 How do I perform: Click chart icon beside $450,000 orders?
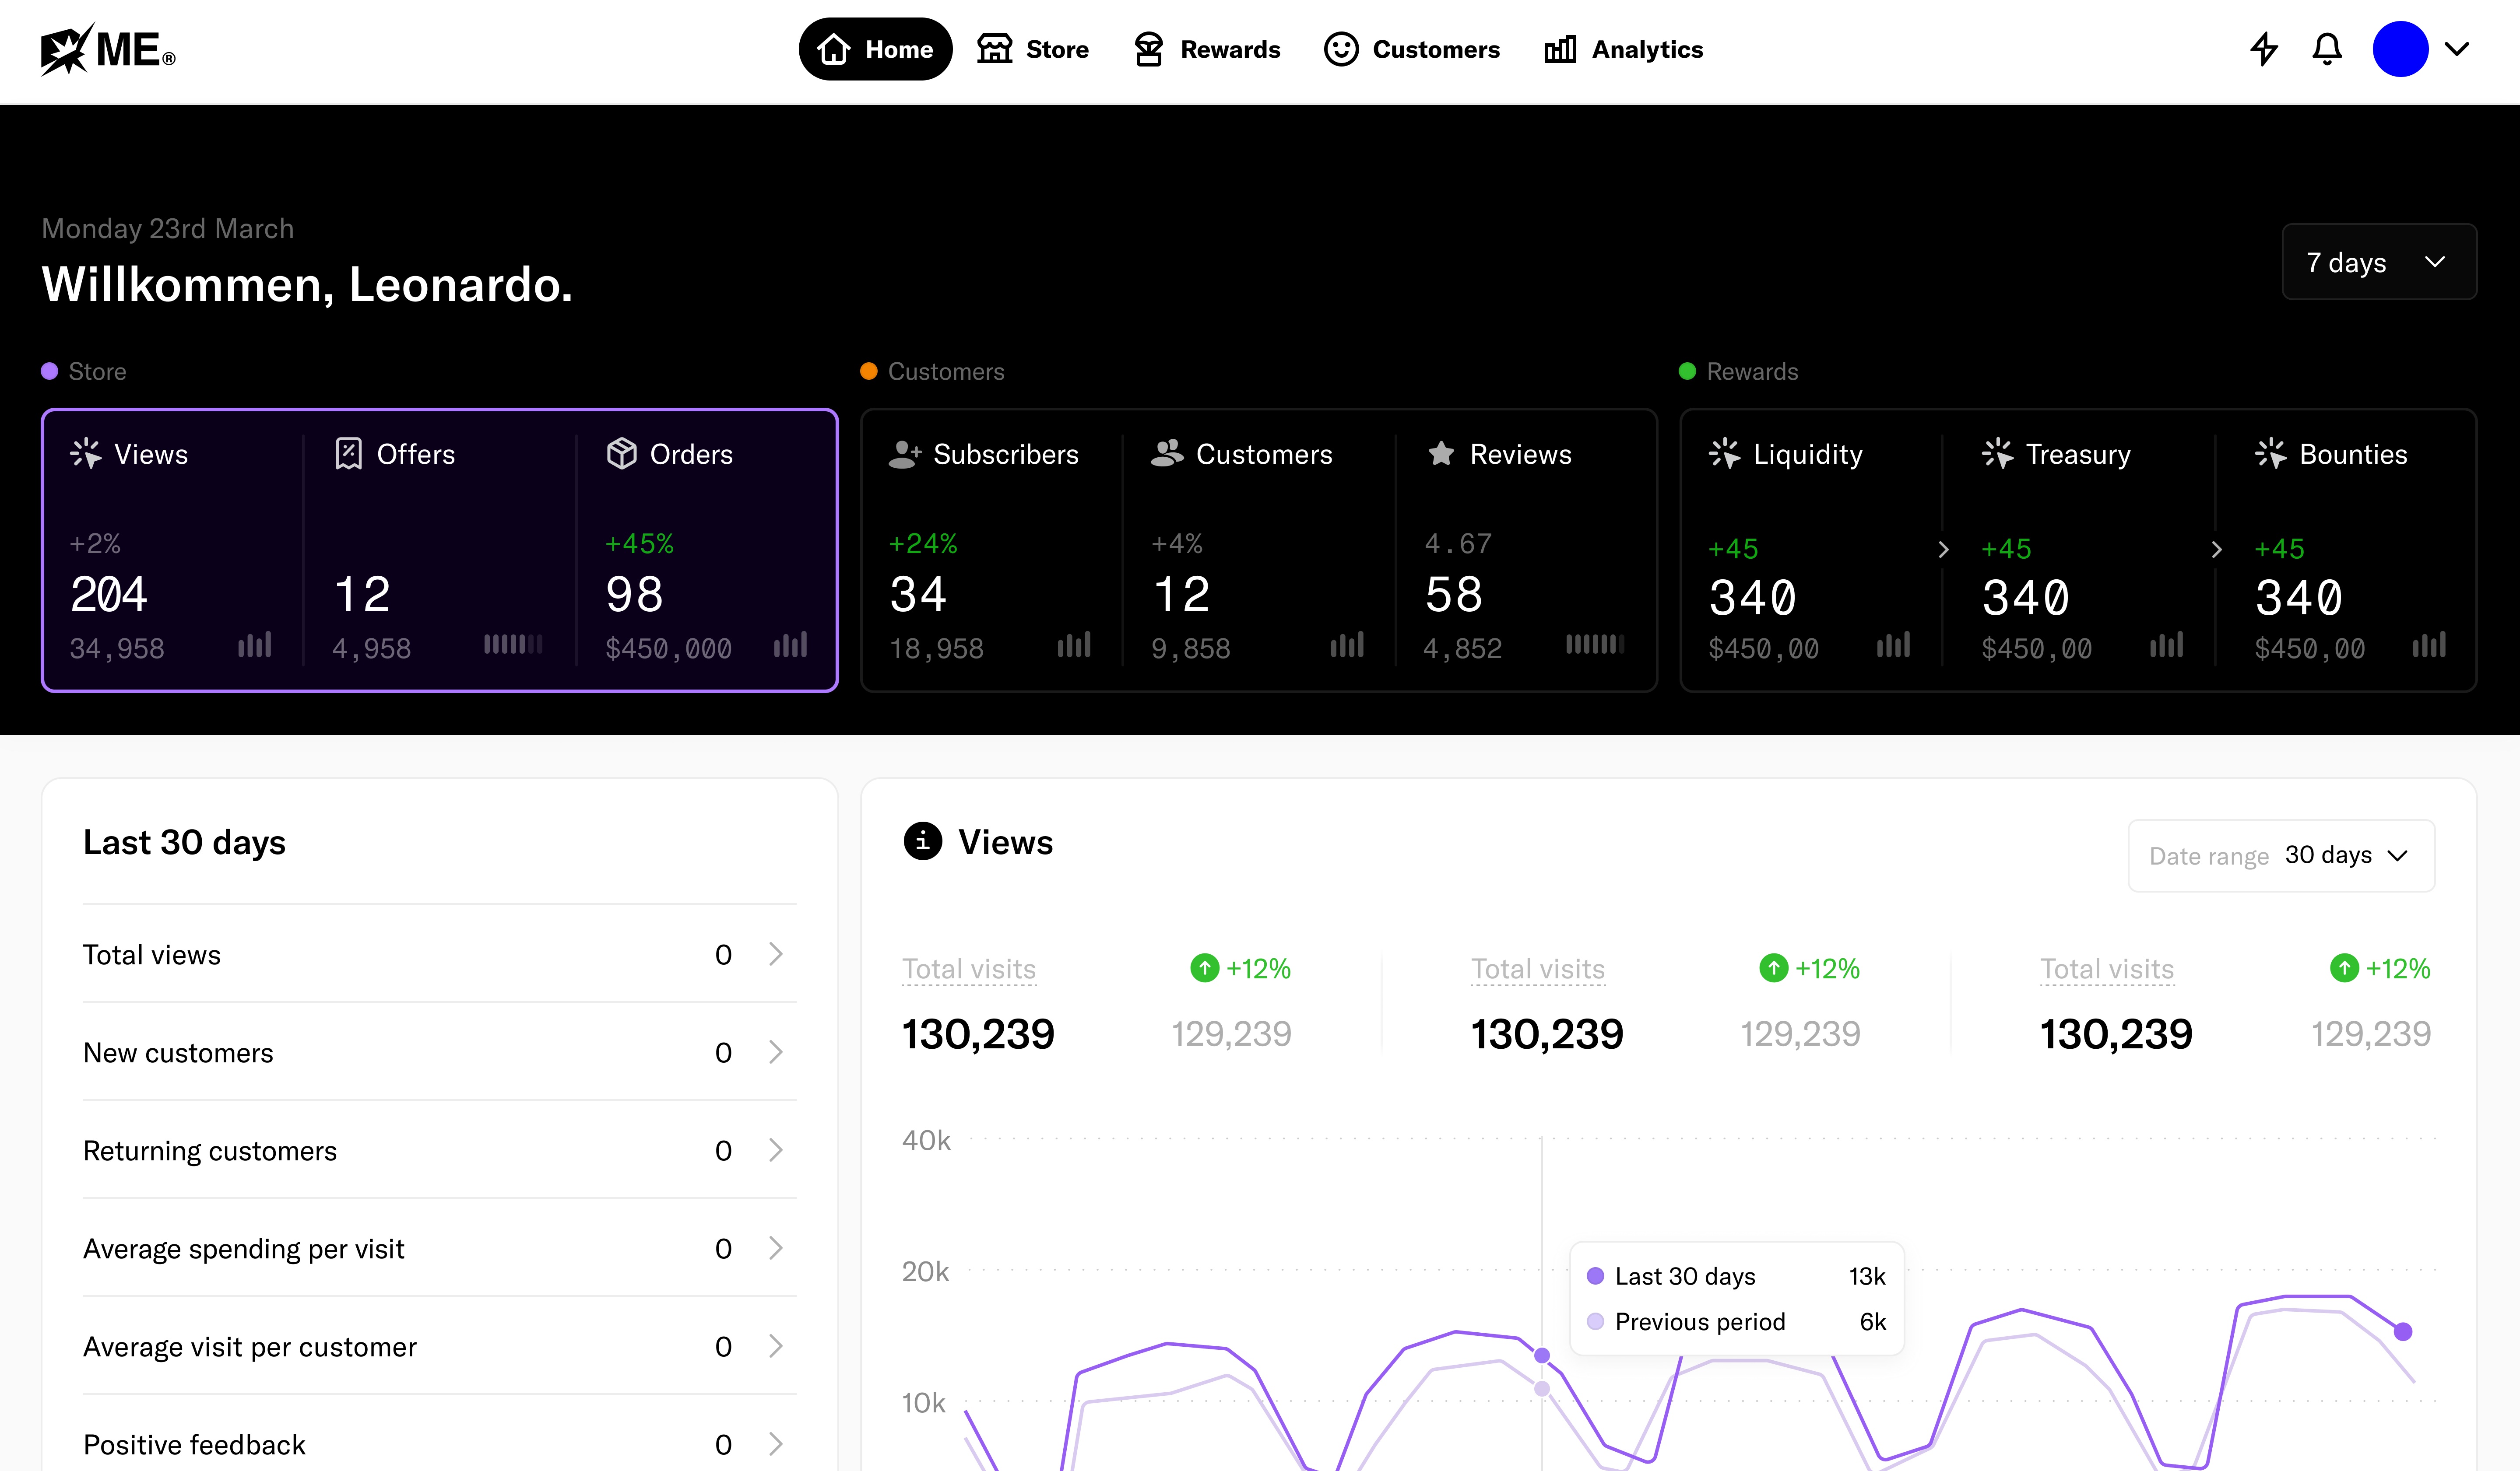pos(790,644)
